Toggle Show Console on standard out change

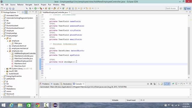tap(165, 84)
